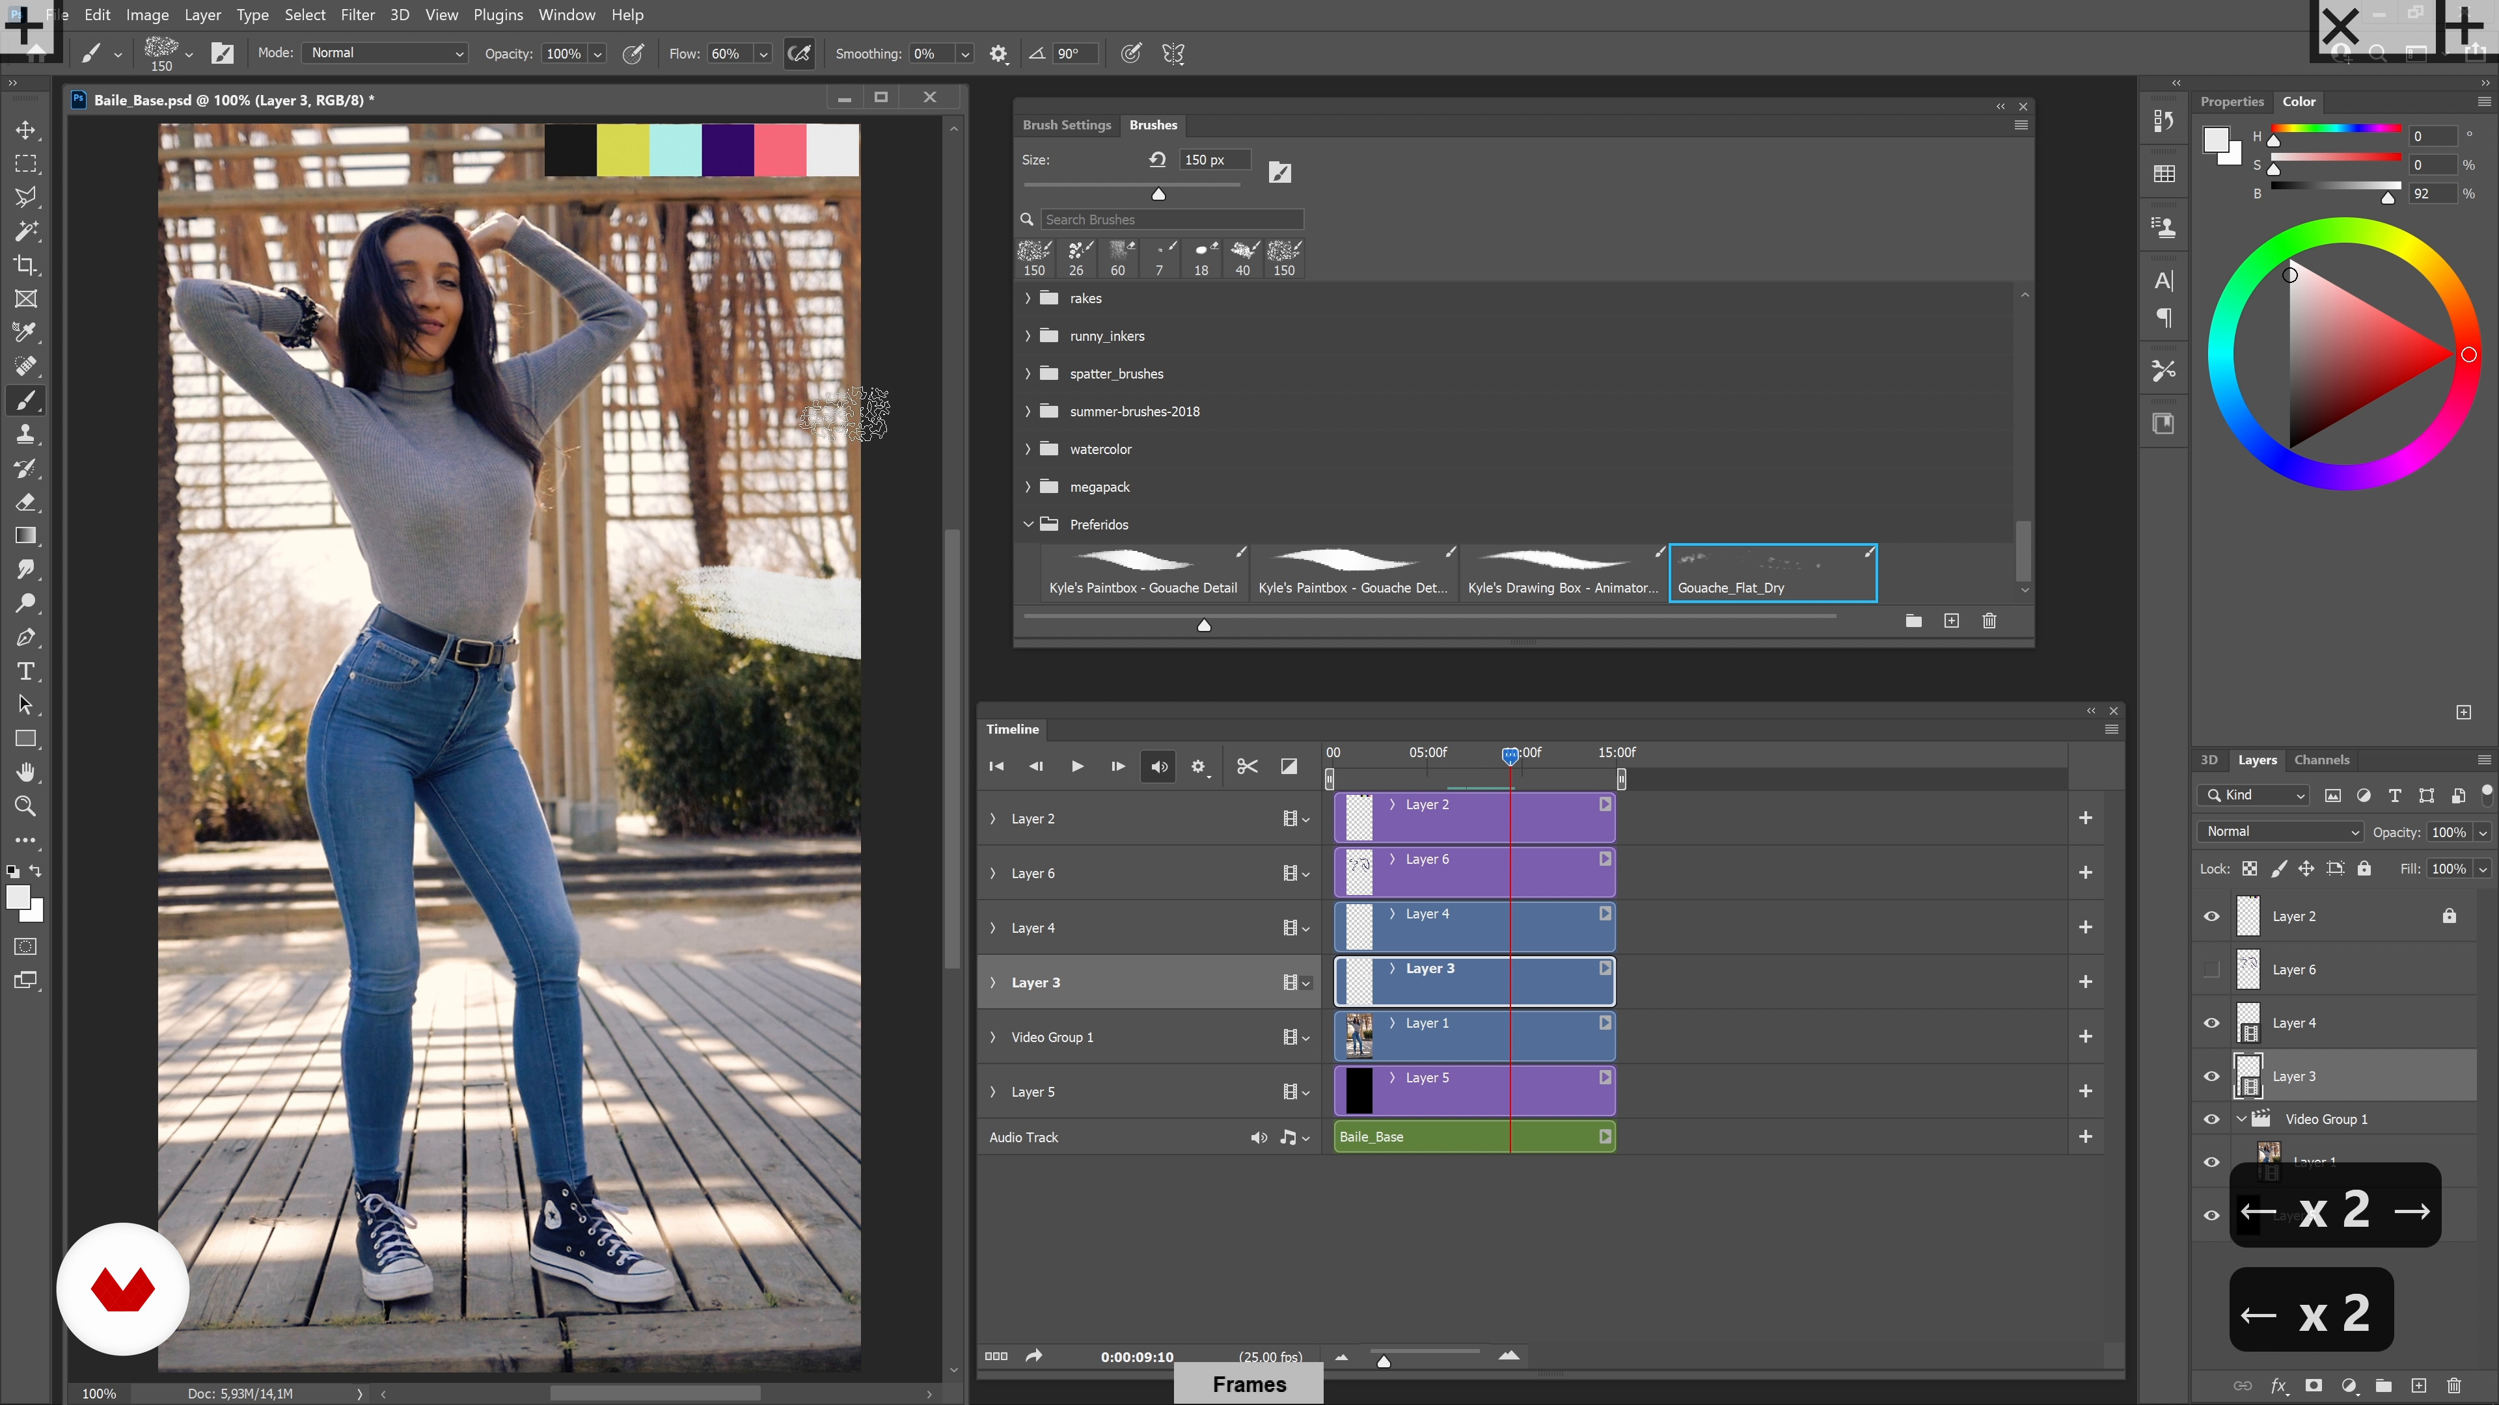Open the timeline playback settings gear
Viewport: 2499px width, 1405px height.
click(1199, 767)
